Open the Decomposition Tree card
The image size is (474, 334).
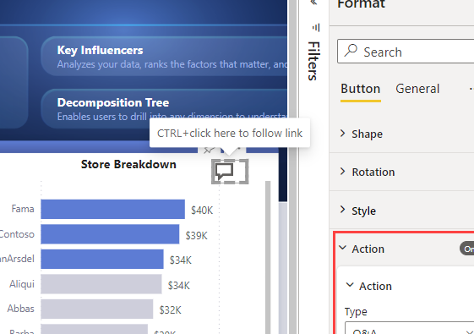click(x=164, y=108)
